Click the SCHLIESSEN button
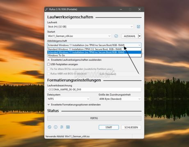Image resolution: width=189 pixels, height=147 pixels. (131, 127)
